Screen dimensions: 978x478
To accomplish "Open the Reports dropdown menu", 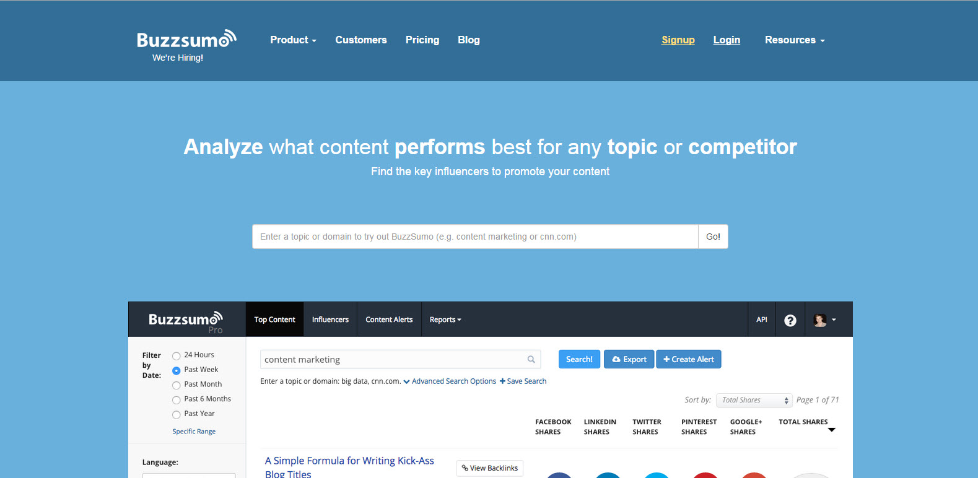I will pyautogui.click(x=445, y=319).
